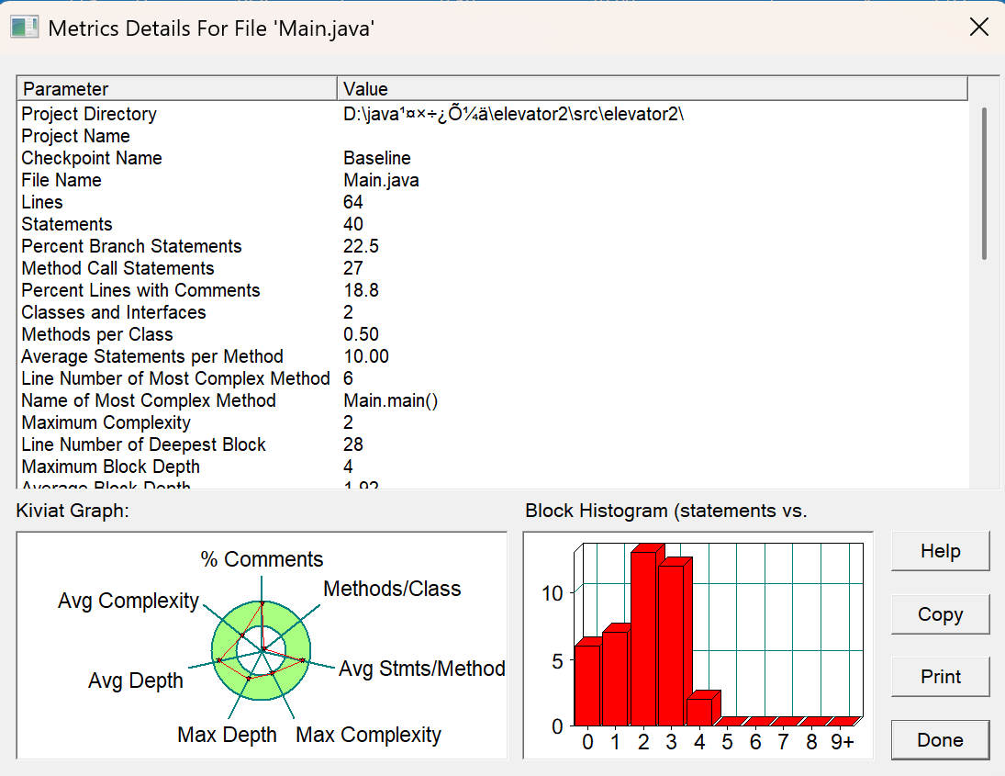This screenshot has height=776, width=1005.
Task: Click the Kiviat Graph title label
Action: click(x=73, y=511)
